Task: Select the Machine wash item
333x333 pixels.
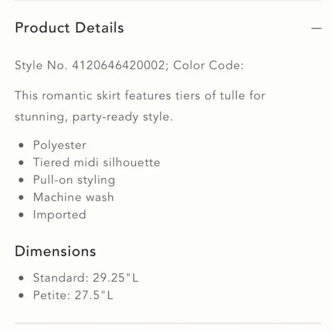Action: coord(73,197)
